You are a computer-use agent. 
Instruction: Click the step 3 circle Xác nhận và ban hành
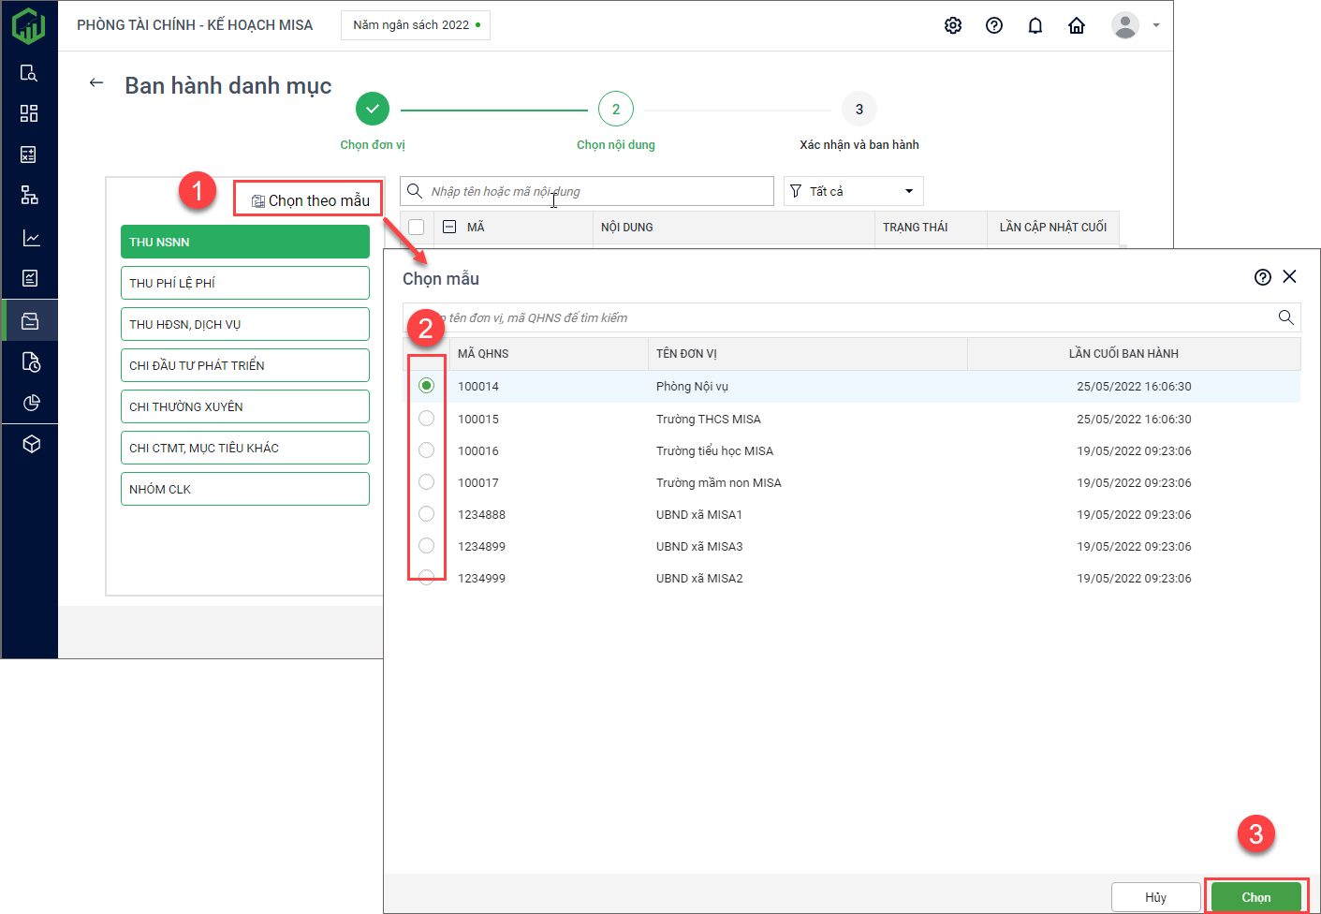coord(859,109)
